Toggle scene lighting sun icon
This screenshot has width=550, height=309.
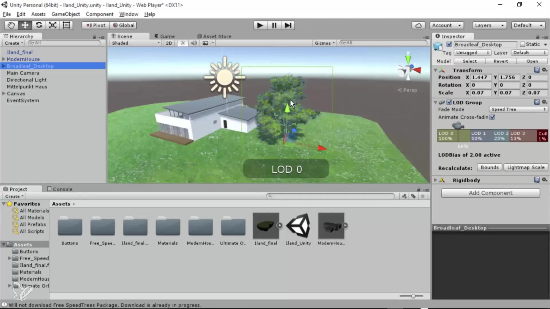click(183, 43)
